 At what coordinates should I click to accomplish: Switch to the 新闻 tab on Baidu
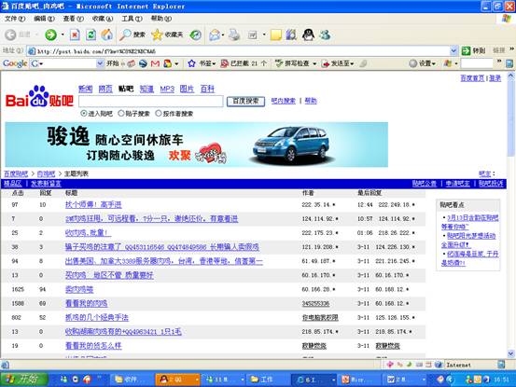(85, 89)
